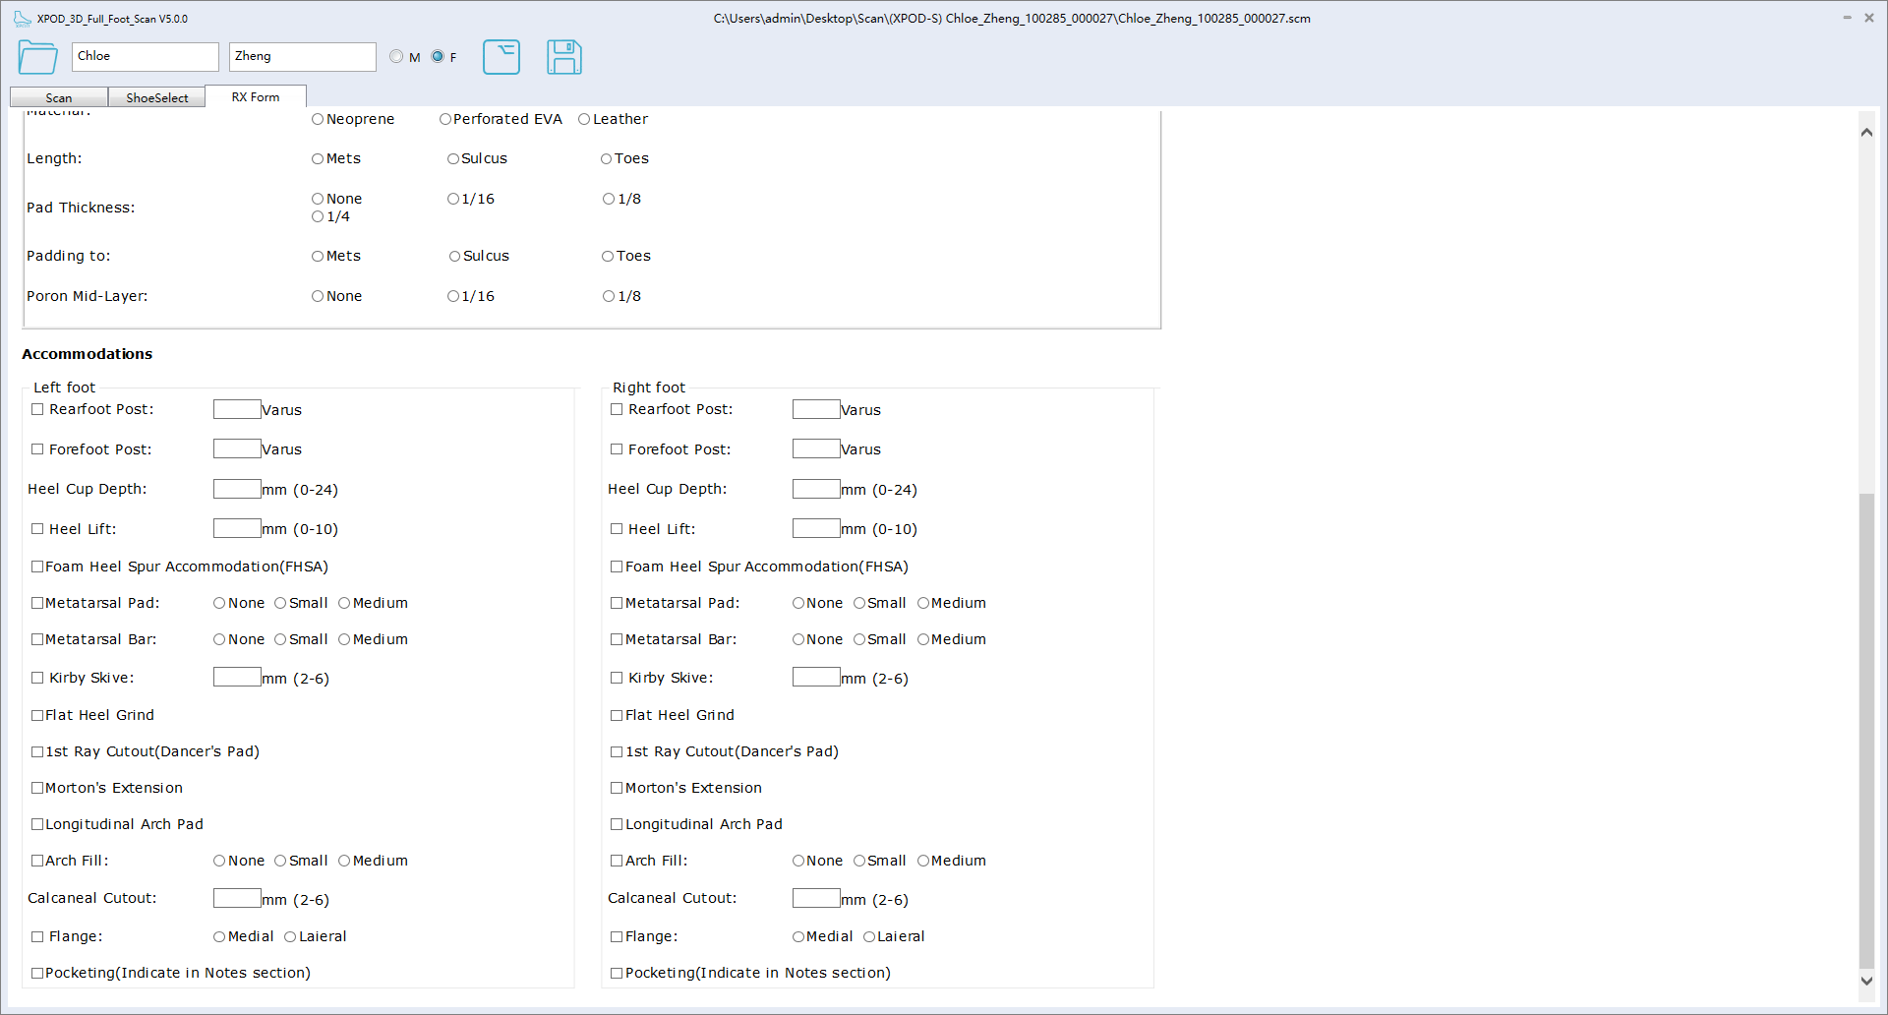Click the vertical scrollbar thumb
The width and height of the screenshot is (1888, 1015).
click(x=1866, y=728)
